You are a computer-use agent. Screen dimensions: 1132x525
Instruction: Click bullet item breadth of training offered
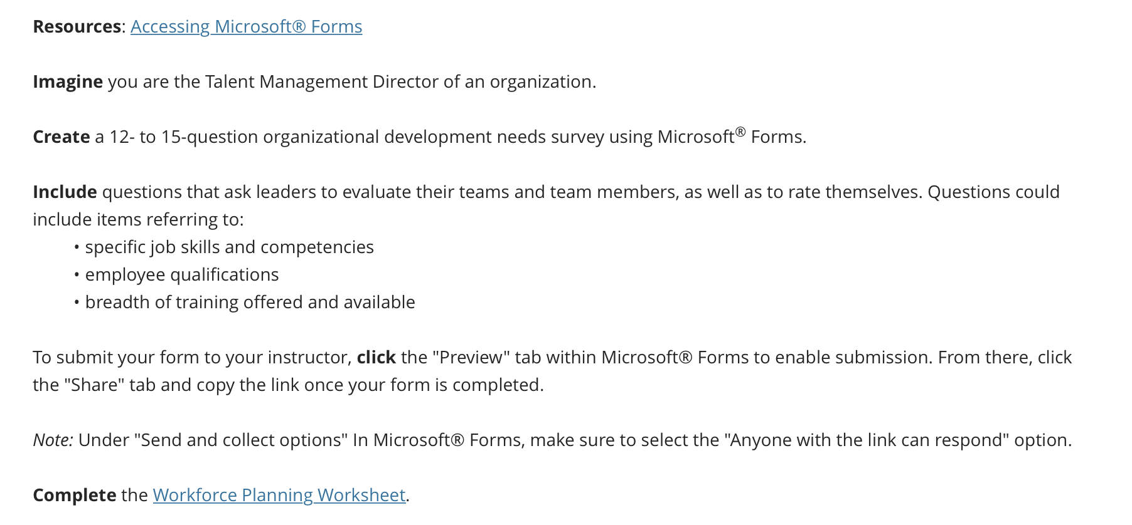250,303
